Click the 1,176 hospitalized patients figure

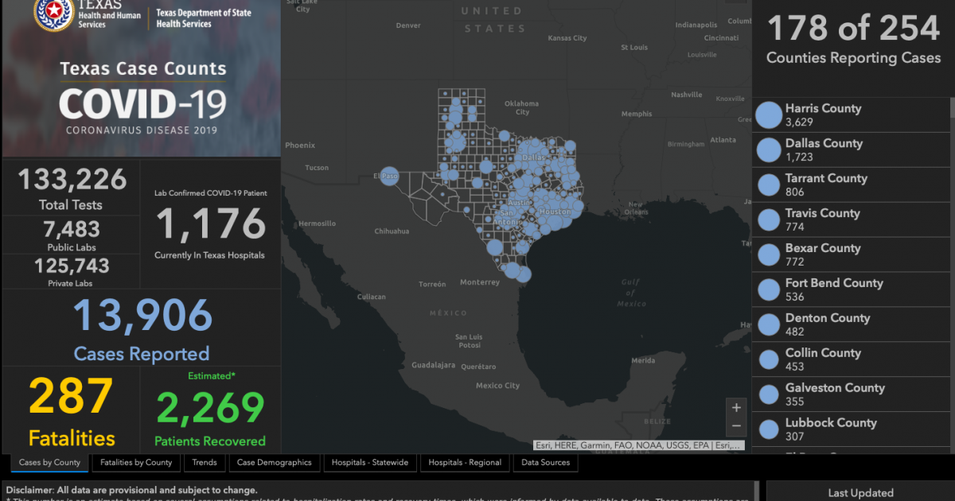click(x=210, y=224)
